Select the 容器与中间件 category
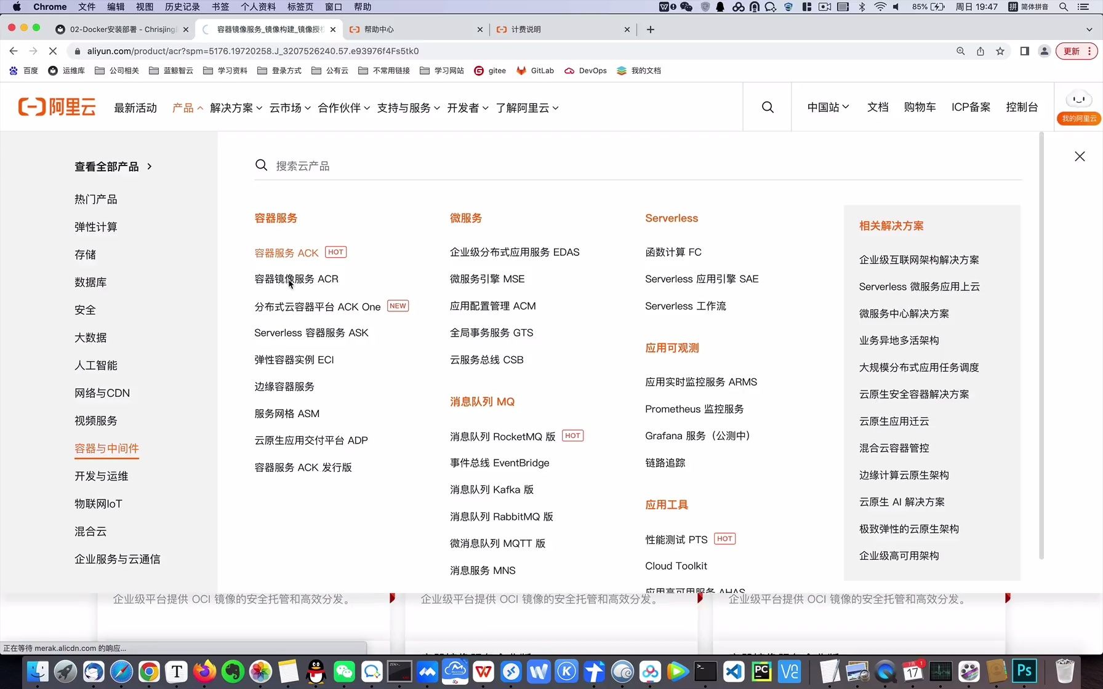The height and width of the screenshot is (689, 1103). pos(106,448)
